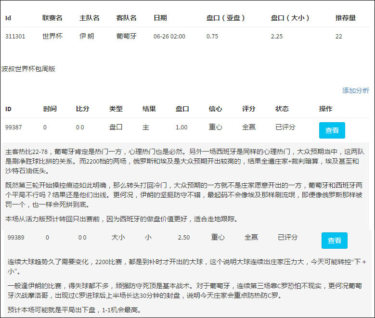Click the 时间 column header
The width and height of the screenshot is (375, 318).
pyautogui.click(x=50, y=109)
